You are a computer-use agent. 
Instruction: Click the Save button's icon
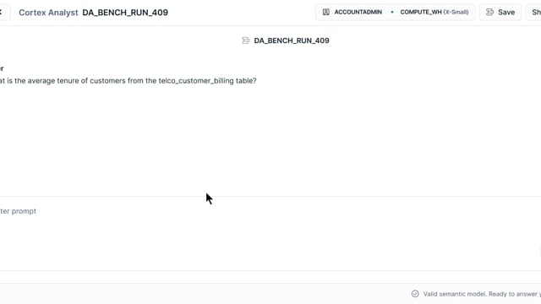coord(489,13)
